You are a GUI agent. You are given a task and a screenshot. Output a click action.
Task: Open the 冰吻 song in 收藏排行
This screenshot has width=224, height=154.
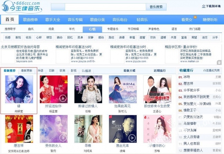pos(186,77)
